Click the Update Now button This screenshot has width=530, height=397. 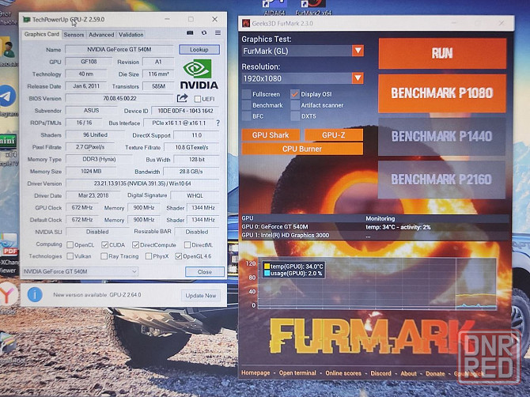(x=200, y=295)
